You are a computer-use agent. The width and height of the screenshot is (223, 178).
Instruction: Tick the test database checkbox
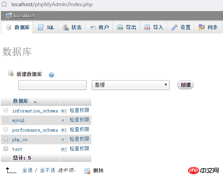pos(6,148)
